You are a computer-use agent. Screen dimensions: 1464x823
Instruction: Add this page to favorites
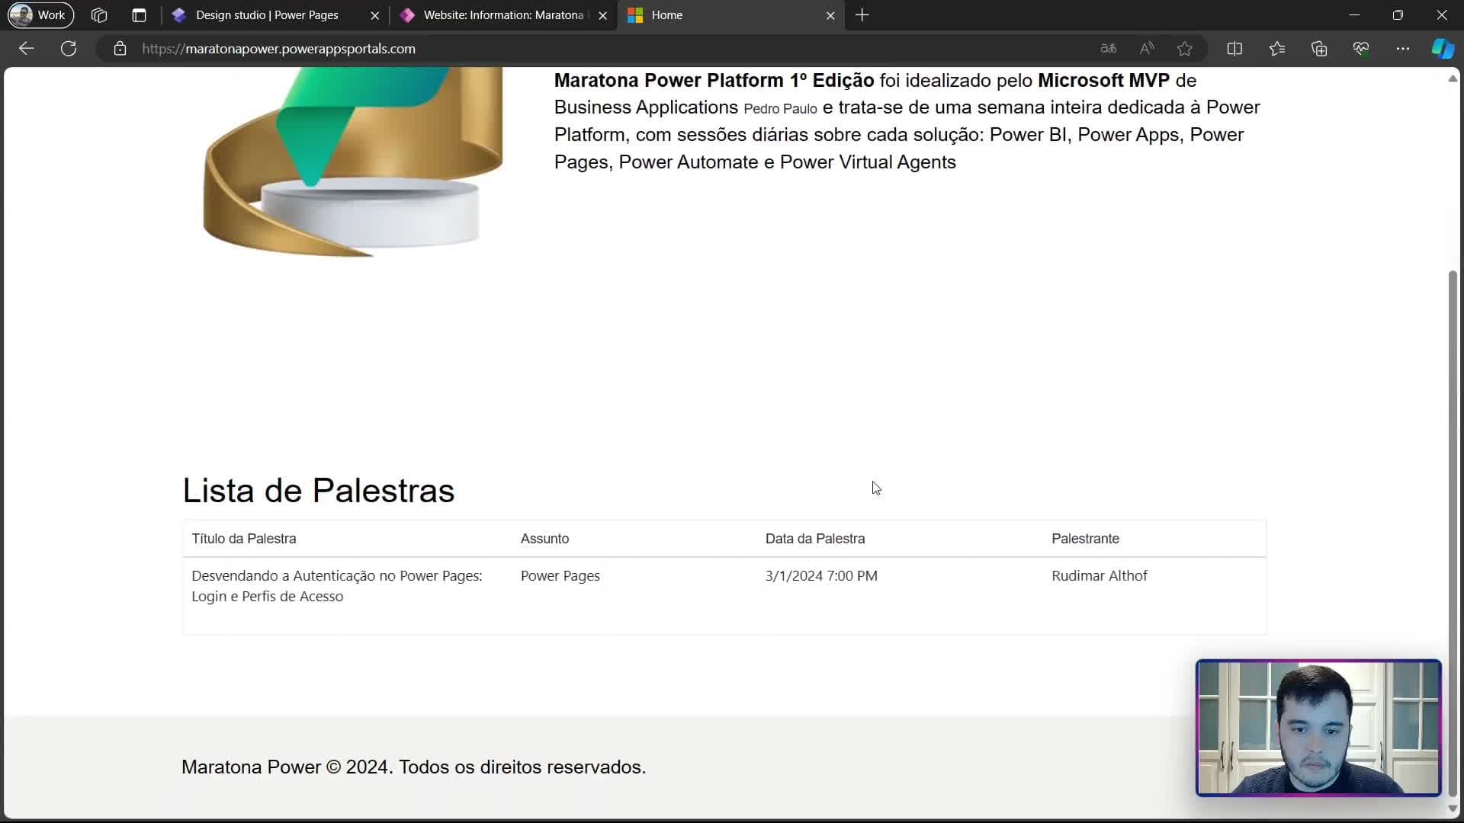coord(1184,48)
